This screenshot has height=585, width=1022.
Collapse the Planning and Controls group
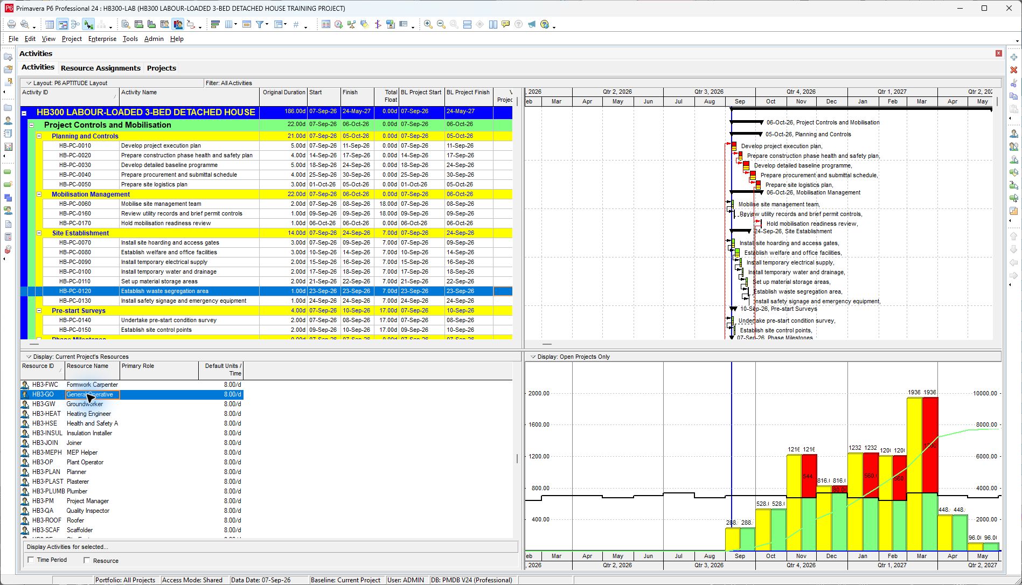(x=39, y=136)
